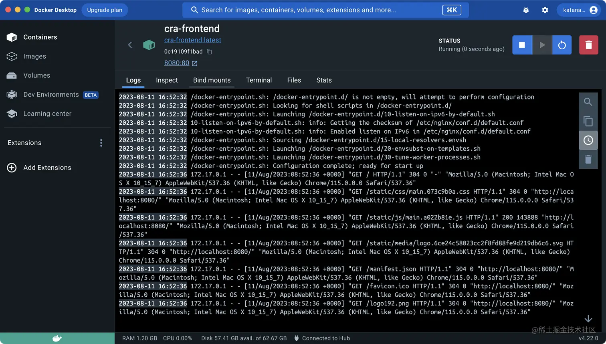Switch to the Terminal tab
This screenshot has width=606, height=344.
pyautogui.click(x=259, y=80)
